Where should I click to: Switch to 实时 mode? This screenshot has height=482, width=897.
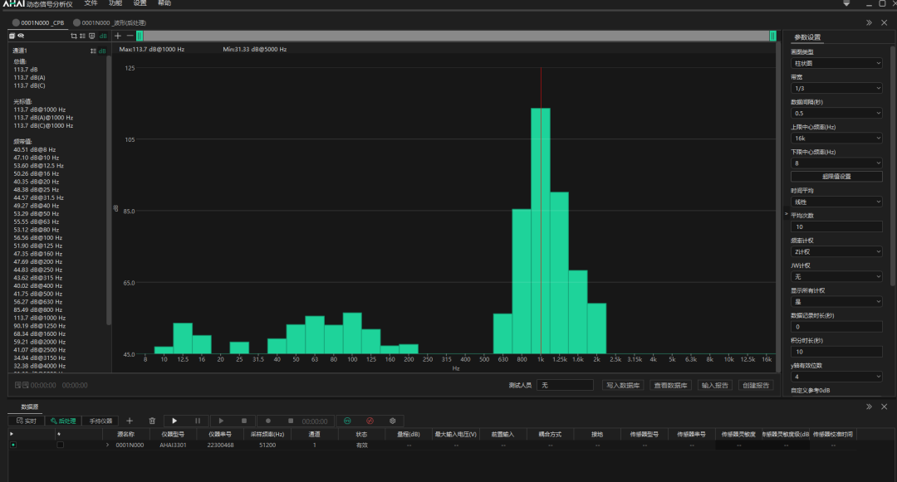pos(27,421)
